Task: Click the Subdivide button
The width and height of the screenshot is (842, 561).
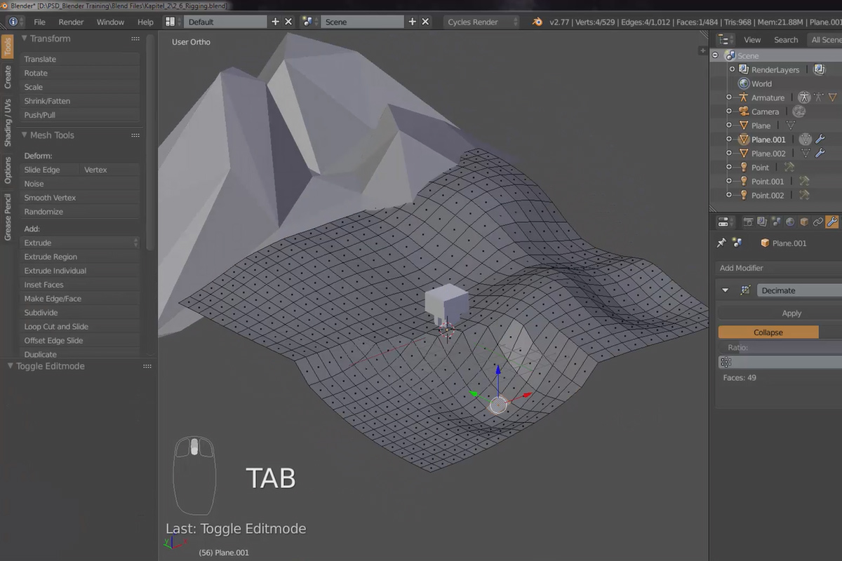Action: 80,313
